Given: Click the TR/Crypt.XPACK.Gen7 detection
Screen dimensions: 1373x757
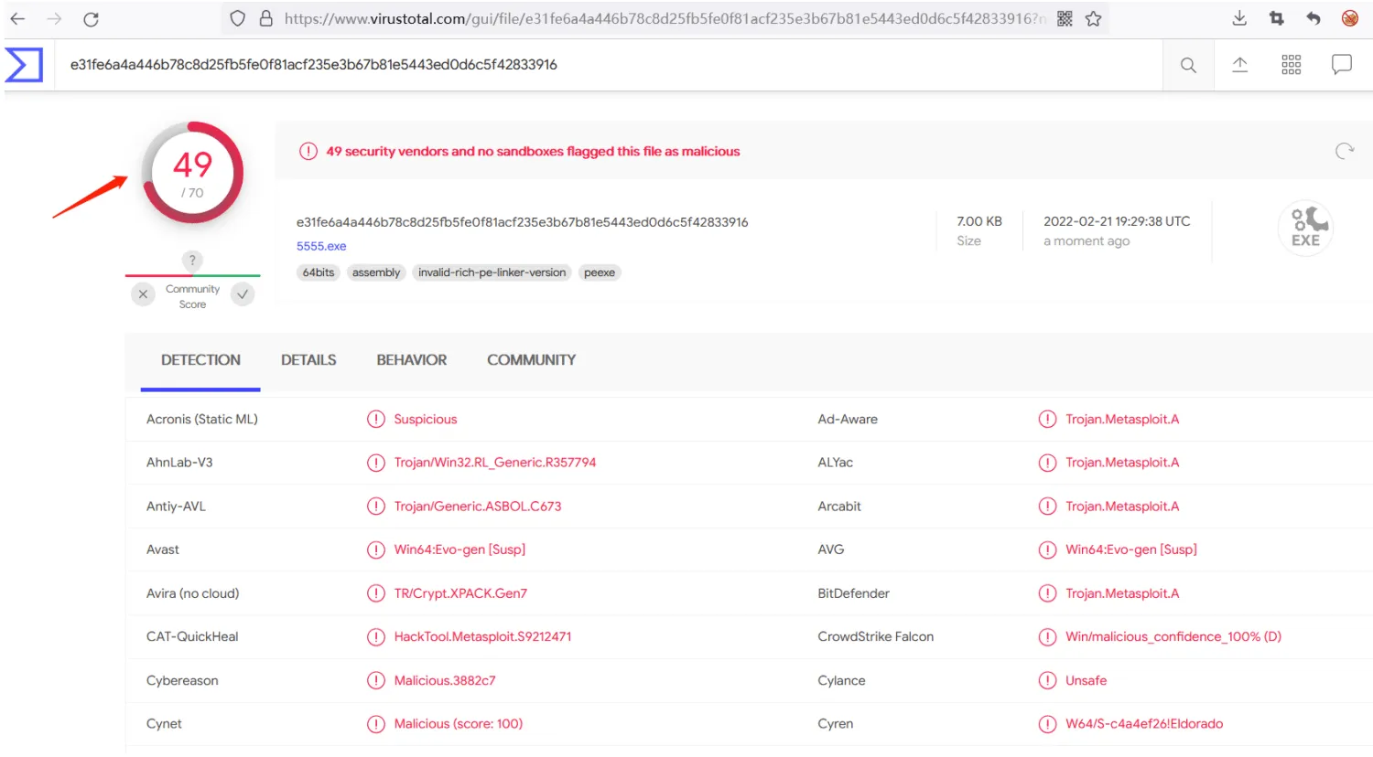Looking at the screenshot, I should tap(460, 594).
